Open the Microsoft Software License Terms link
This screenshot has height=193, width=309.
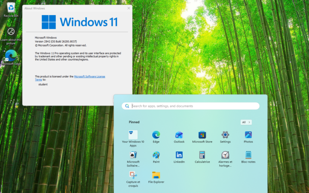[89, 76]
